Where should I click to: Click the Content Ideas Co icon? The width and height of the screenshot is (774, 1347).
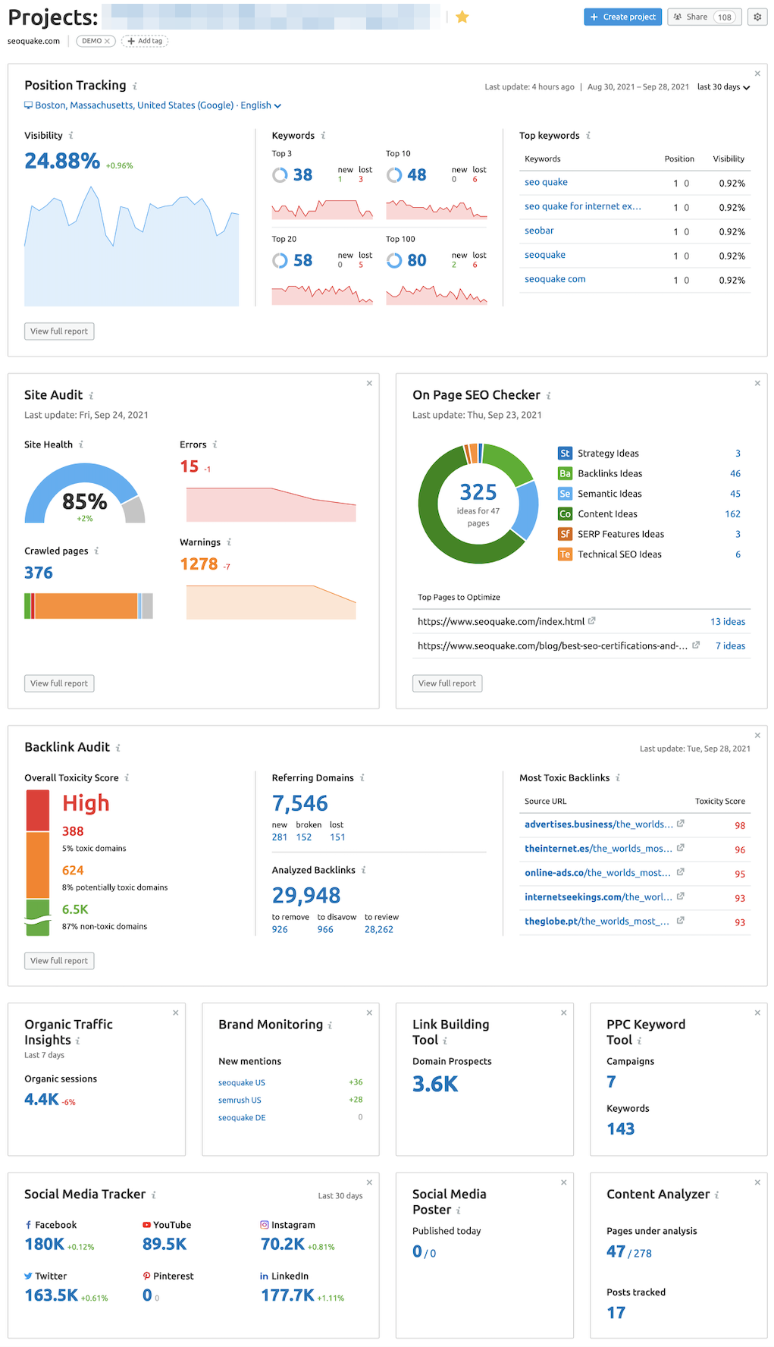coord(565,514)
